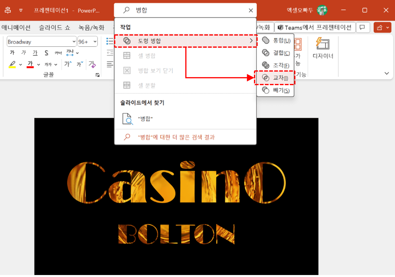Decrease font size button

pyautogui.click(x=80, y=64)
